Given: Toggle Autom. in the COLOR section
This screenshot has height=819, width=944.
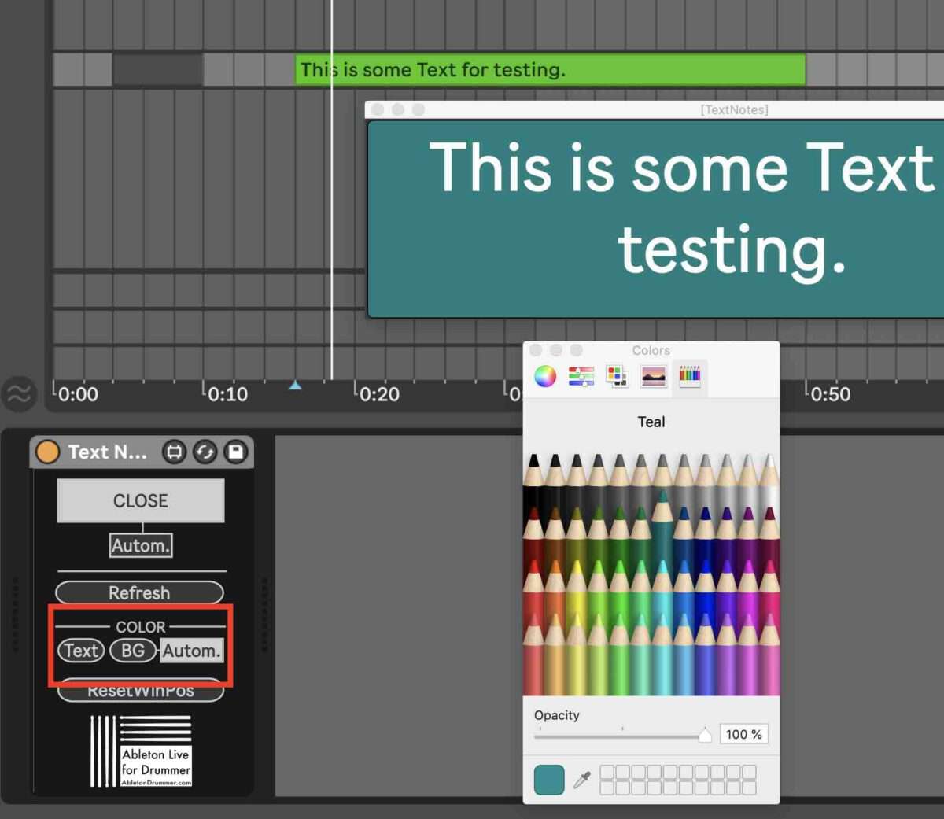Looking at the screenshot, I should pos(191,651).
